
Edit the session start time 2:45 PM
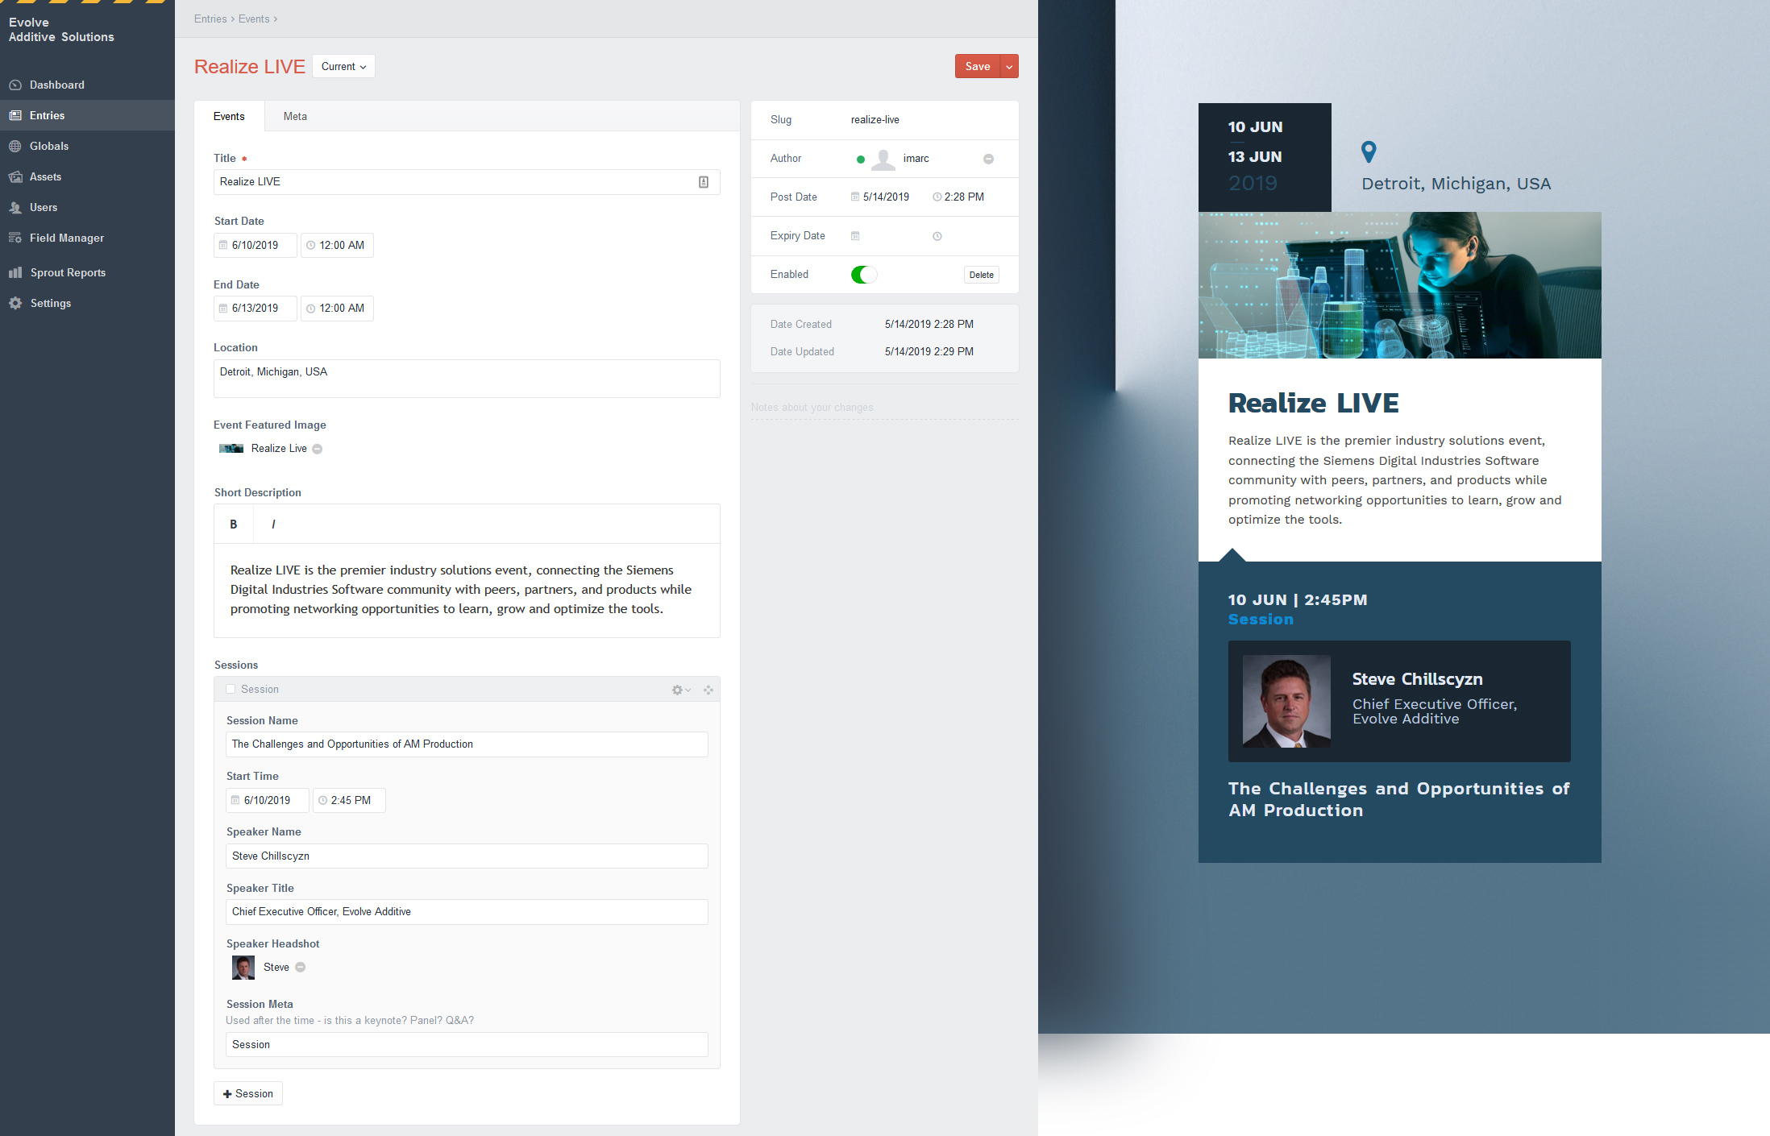pyautogui.click(x=349, y=800)
